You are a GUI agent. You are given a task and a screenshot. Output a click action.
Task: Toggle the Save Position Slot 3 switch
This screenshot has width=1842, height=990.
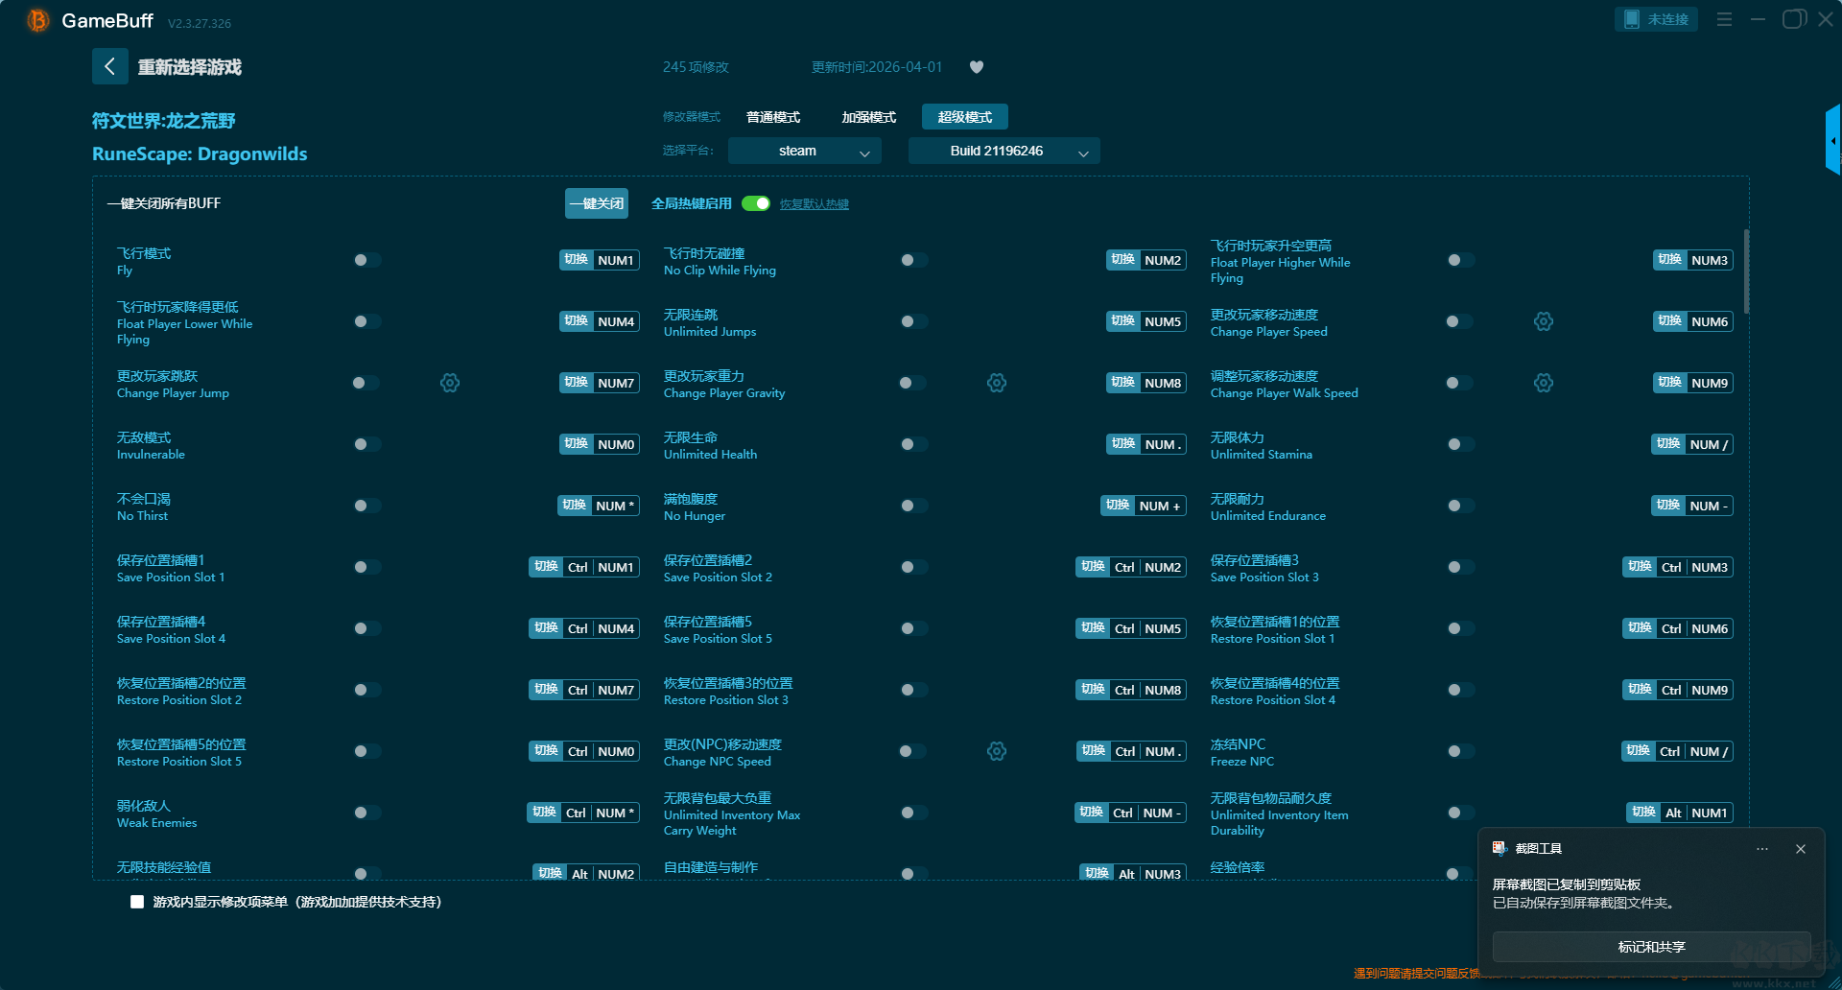1460,567
